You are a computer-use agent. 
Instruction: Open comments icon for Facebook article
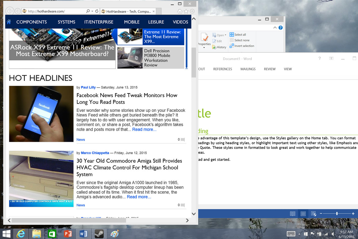(x=183, y=139)
